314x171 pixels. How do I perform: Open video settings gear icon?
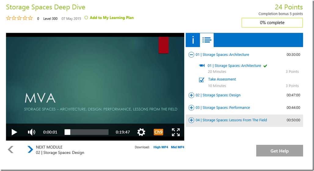click(141, 132)
